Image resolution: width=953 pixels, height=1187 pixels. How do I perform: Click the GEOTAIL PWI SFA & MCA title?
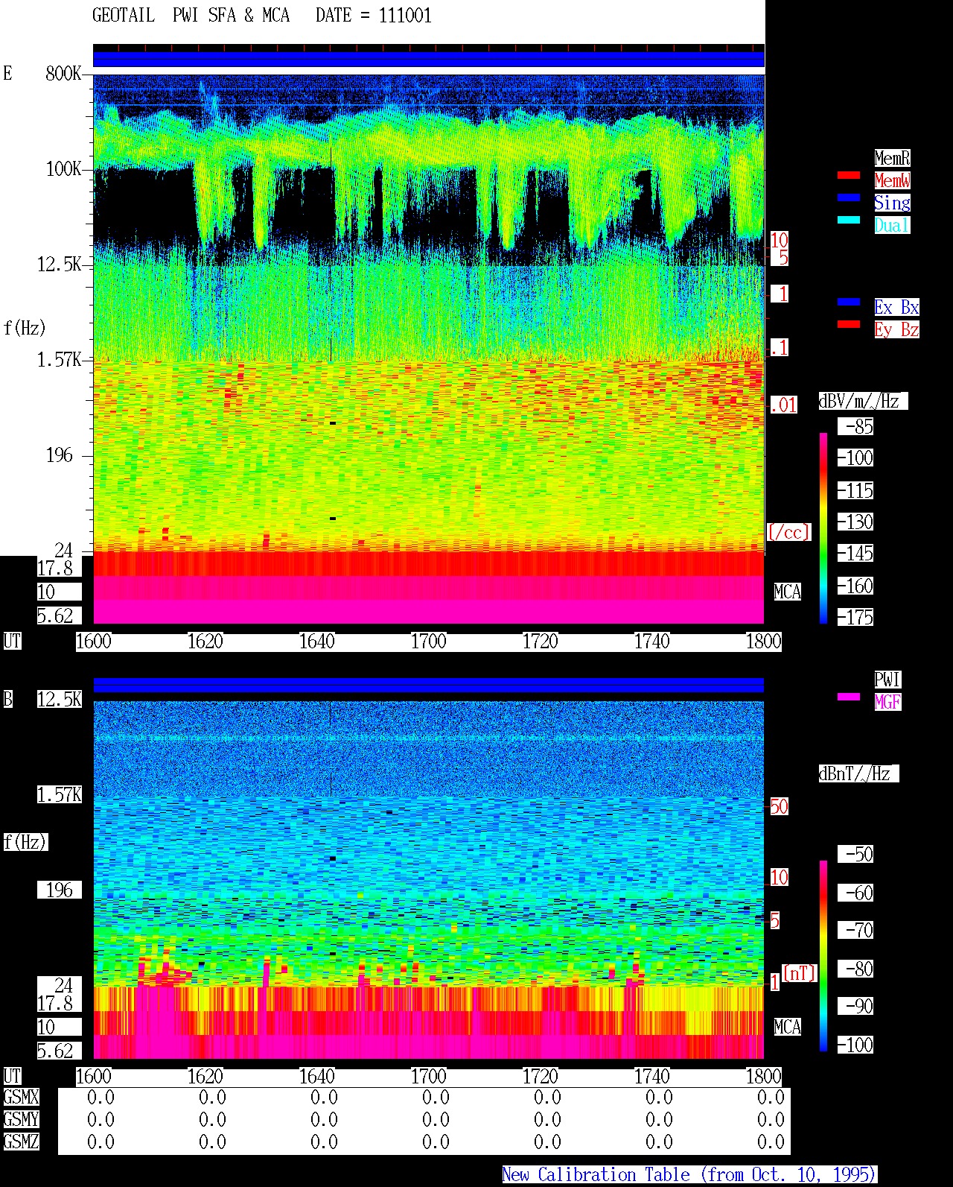point(191,16)
